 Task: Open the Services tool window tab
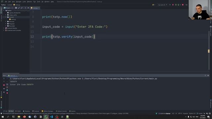tap(72, 111)
